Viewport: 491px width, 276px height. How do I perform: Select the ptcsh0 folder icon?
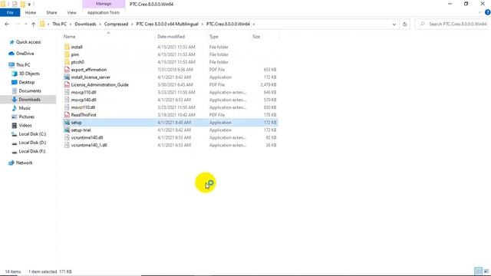[x=67, y=62]
